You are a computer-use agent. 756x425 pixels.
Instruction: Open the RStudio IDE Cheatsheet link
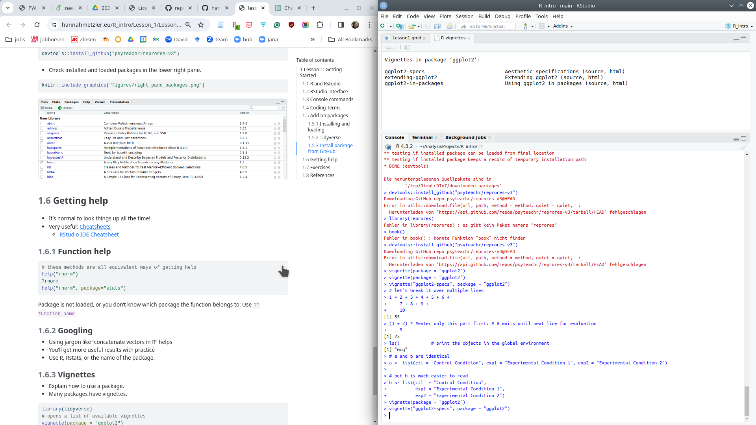pyautogui.click(x=89, y=235)
